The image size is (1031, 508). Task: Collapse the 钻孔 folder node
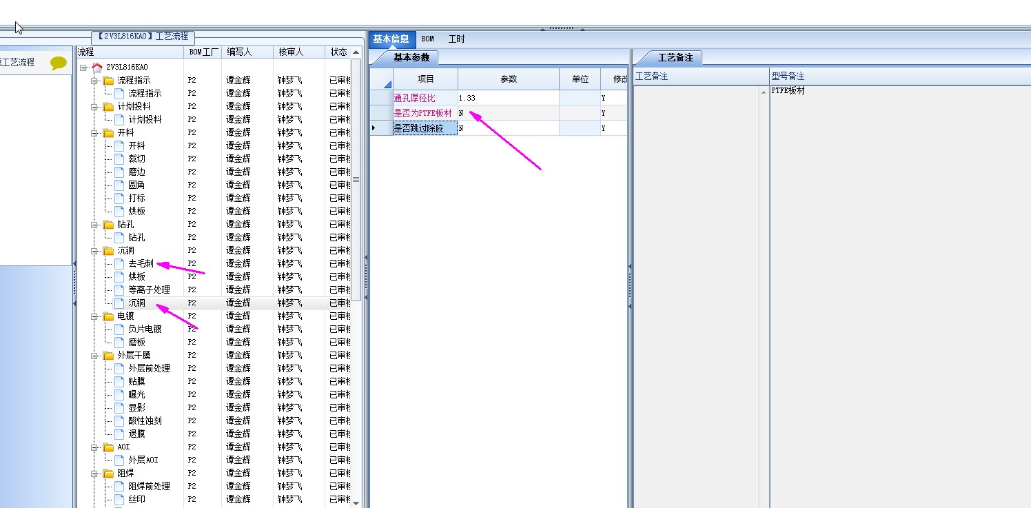[x=94, y=224]
